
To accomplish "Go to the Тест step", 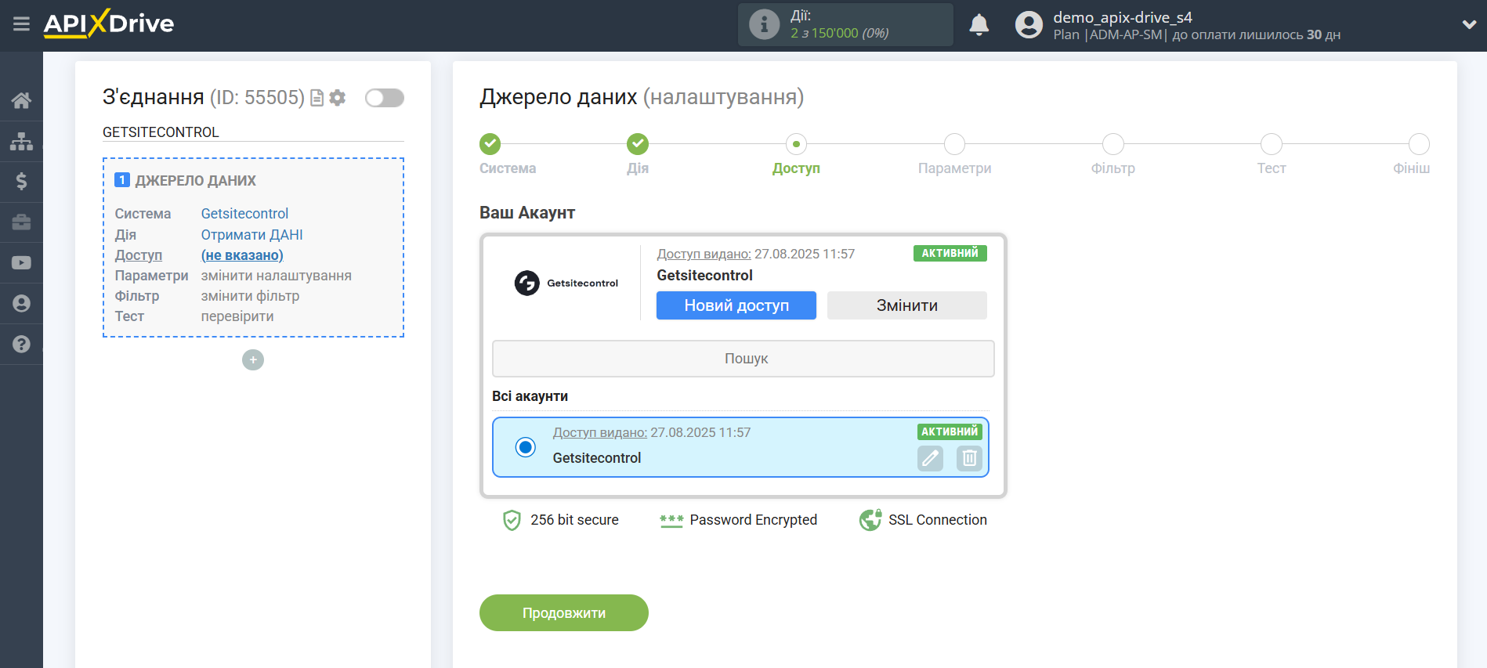I will 1272,144.
